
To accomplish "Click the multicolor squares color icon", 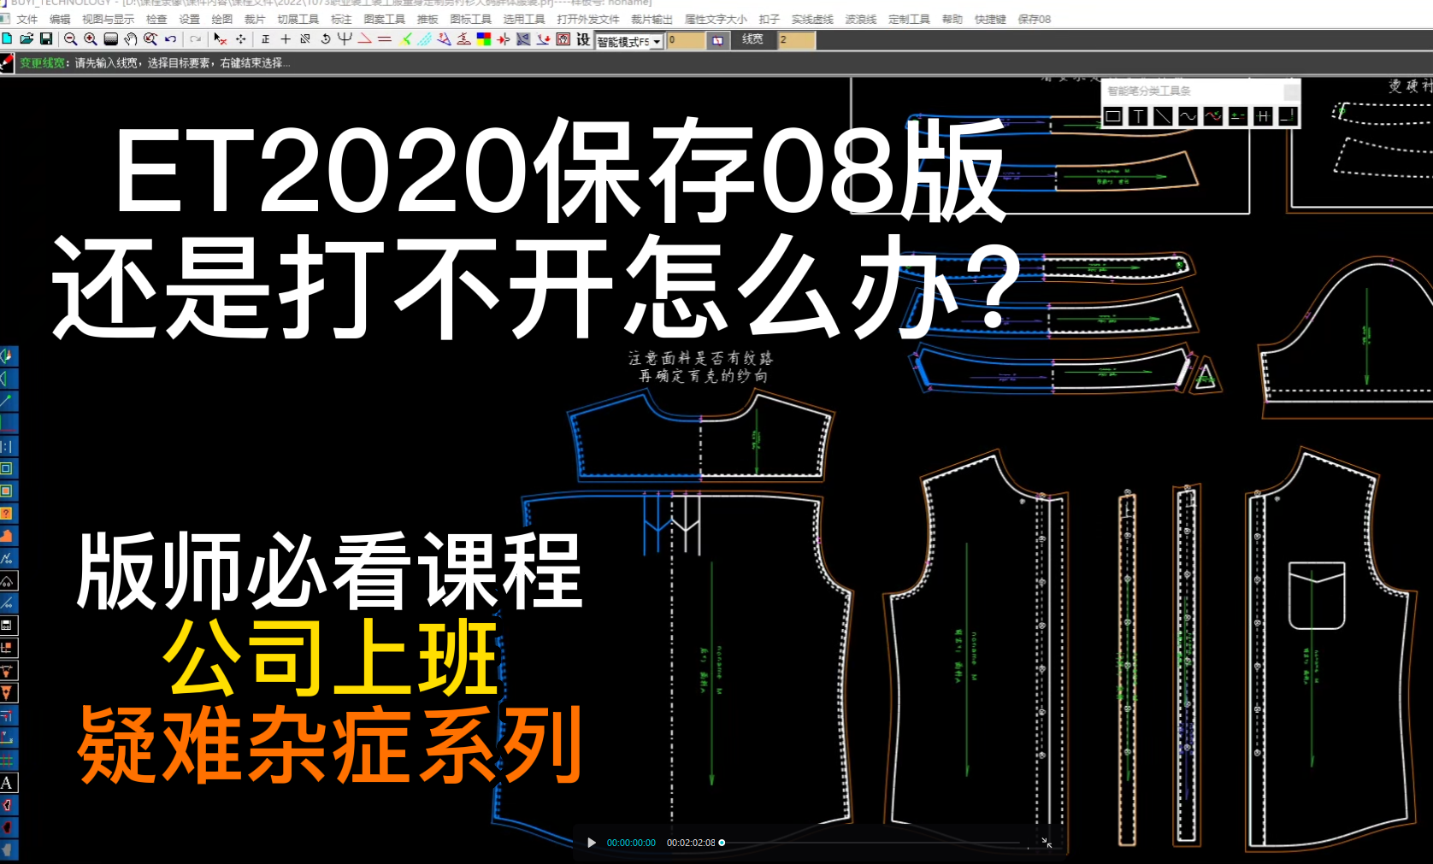I will point(484,38).
